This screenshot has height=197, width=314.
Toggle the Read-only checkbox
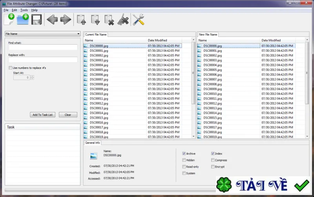point(184,166)
